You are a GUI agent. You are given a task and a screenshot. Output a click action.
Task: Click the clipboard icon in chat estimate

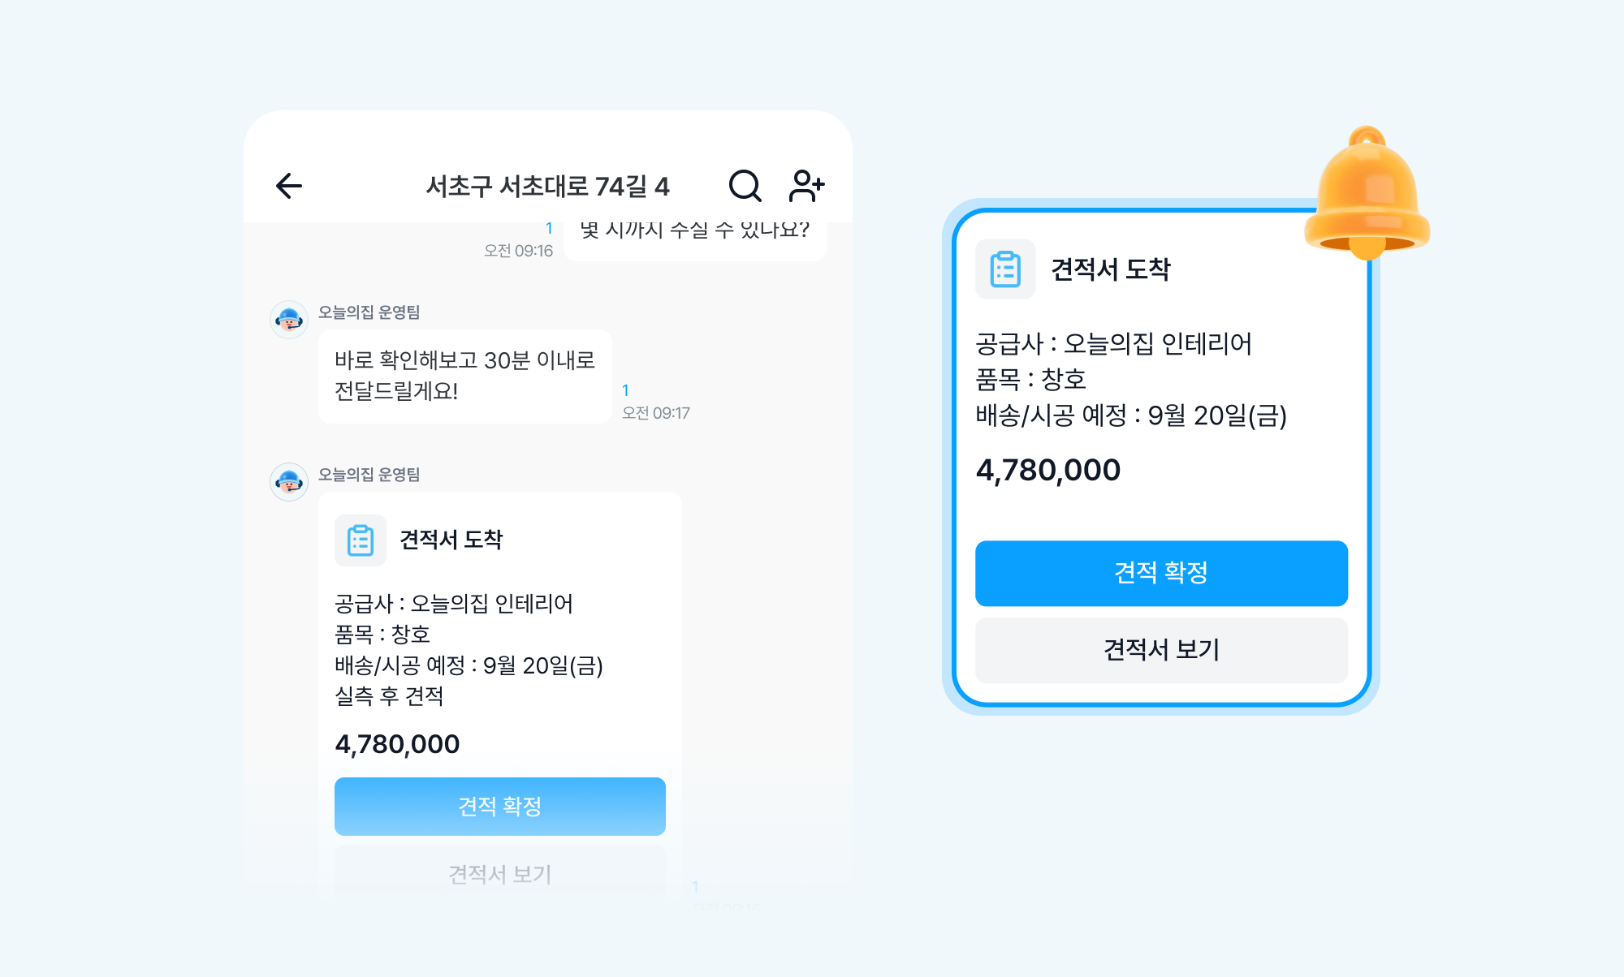click(361, 540)
